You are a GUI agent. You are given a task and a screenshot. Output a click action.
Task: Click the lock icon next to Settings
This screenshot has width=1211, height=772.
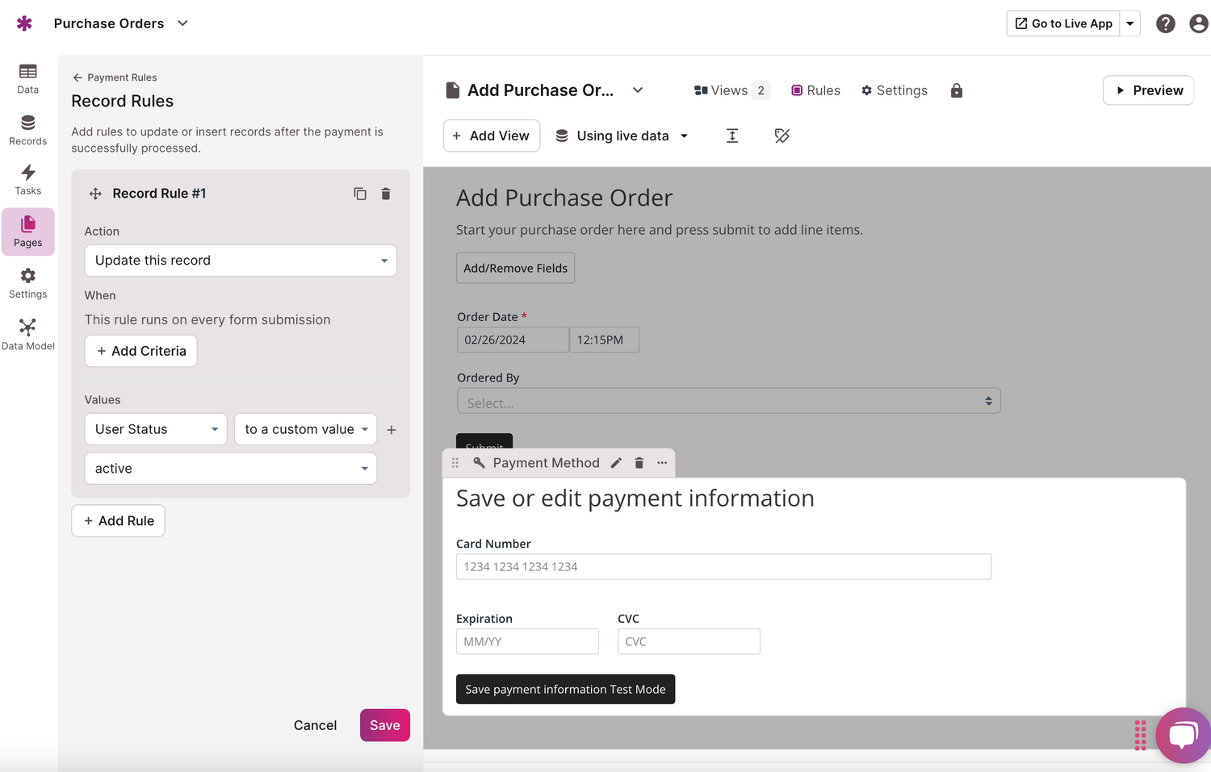point(956,90)
